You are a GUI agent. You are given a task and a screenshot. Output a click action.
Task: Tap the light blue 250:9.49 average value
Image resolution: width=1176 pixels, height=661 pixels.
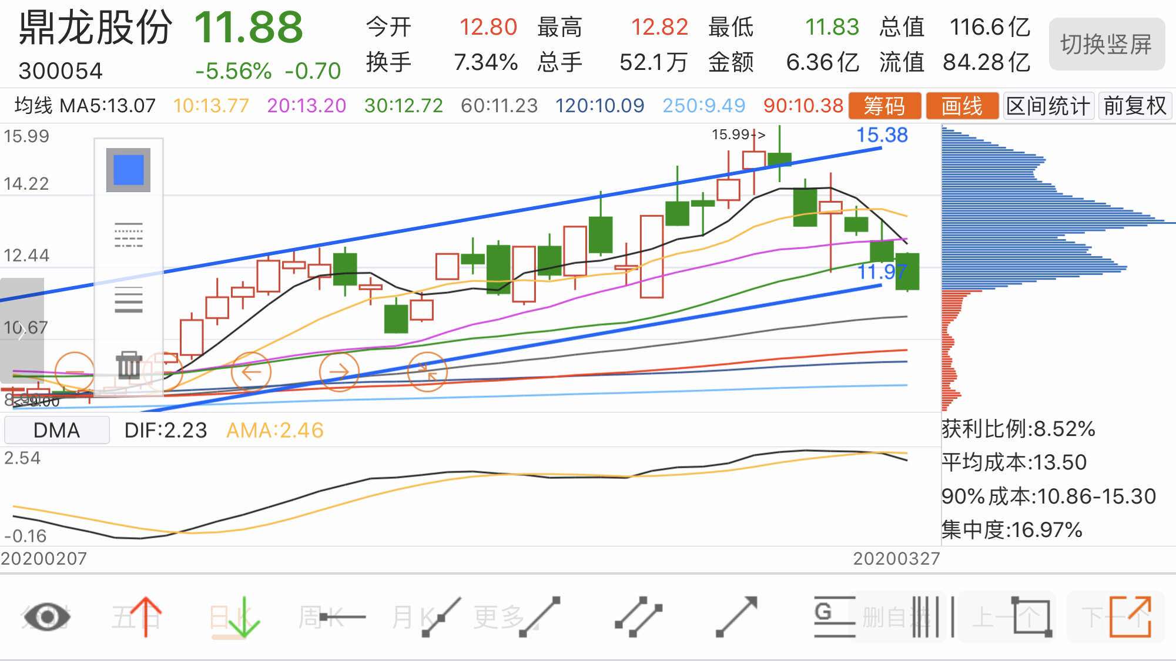tap(704, 106)
